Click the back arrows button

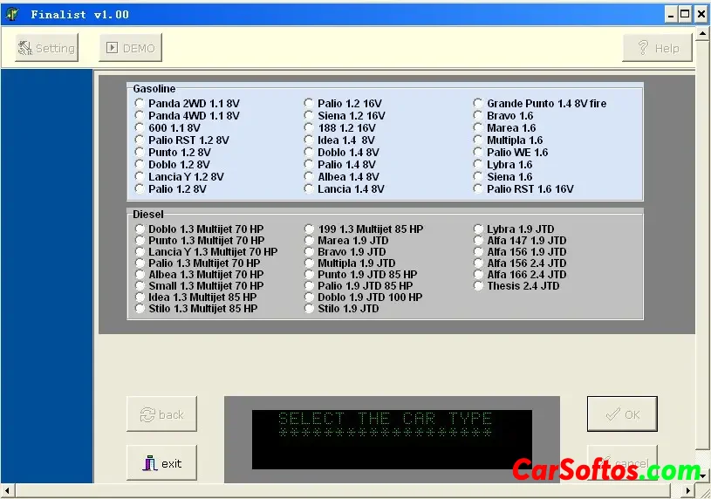click(x=161, y=414)
